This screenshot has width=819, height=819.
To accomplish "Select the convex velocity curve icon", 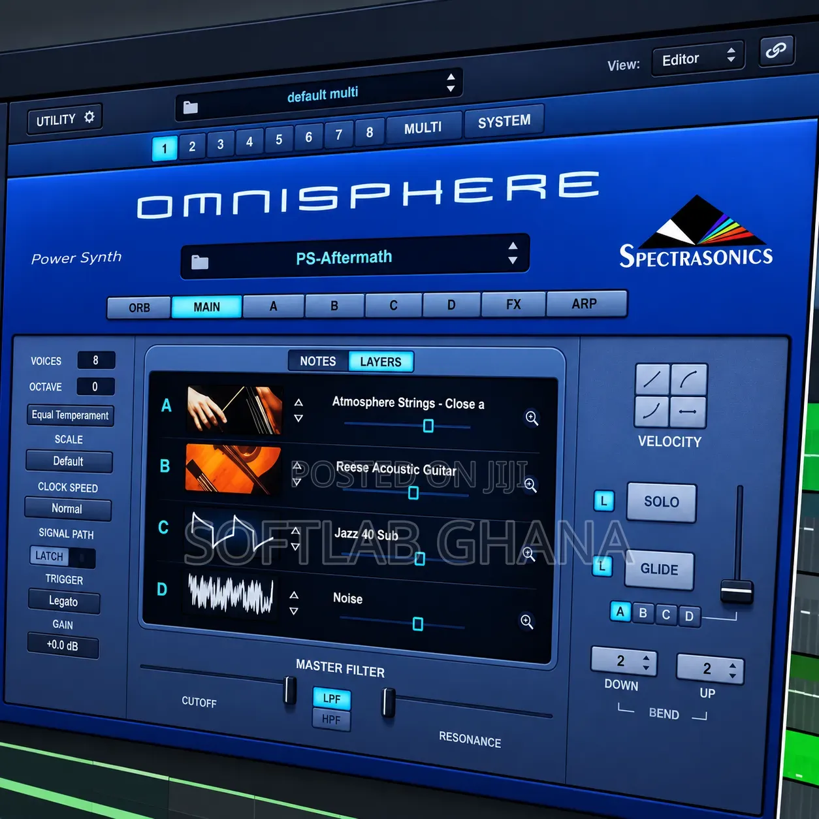I will pos(689,379).
